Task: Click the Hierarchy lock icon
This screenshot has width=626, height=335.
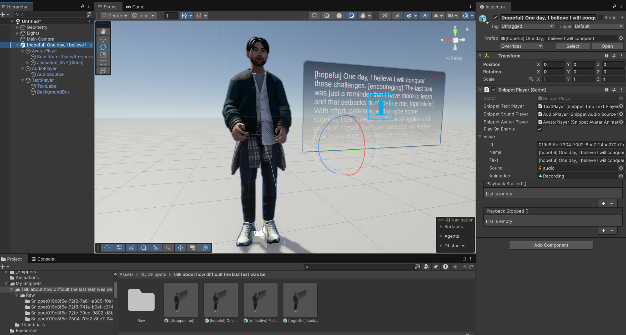Action: [x=82, y=6]
